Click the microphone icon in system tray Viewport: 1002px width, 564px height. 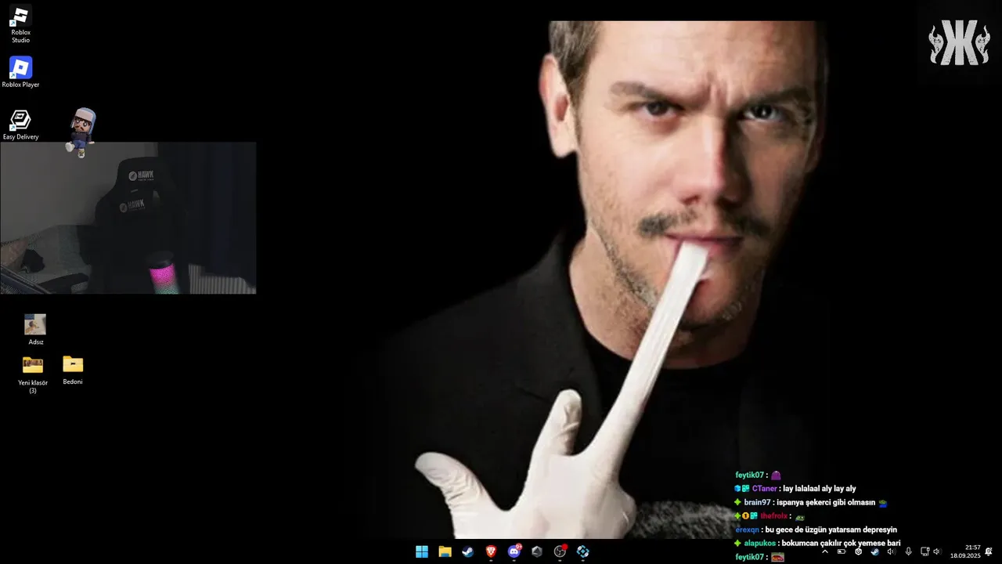908,551
